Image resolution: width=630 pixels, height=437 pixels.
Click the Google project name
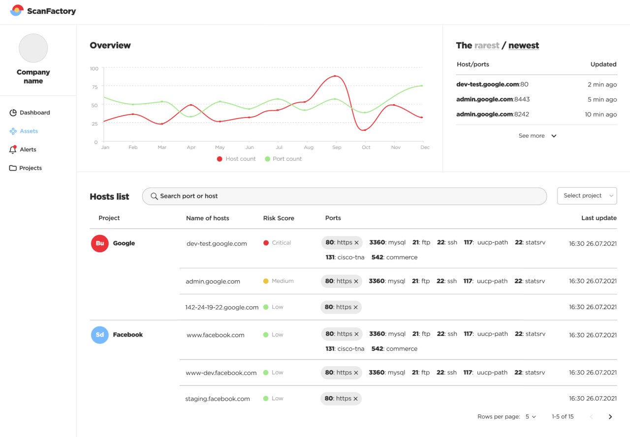pyautogui.click(x=124, y=243)
